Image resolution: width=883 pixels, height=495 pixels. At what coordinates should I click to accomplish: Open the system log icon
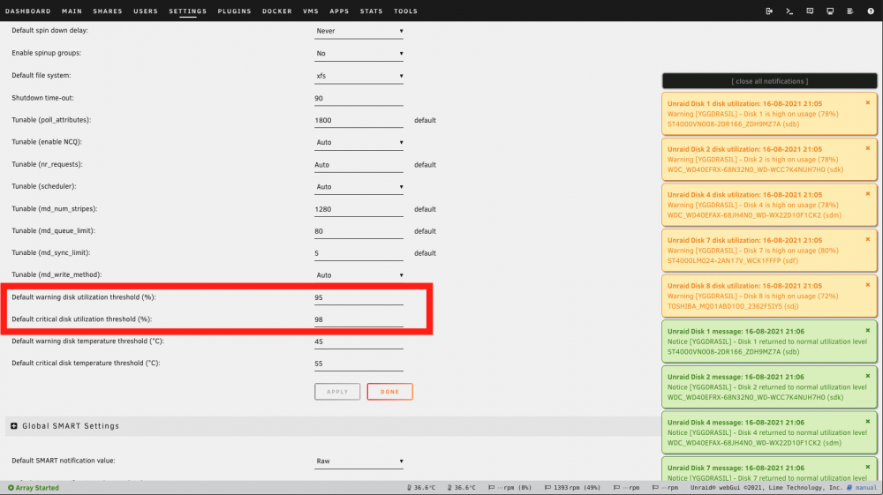[x=850, y=11]
